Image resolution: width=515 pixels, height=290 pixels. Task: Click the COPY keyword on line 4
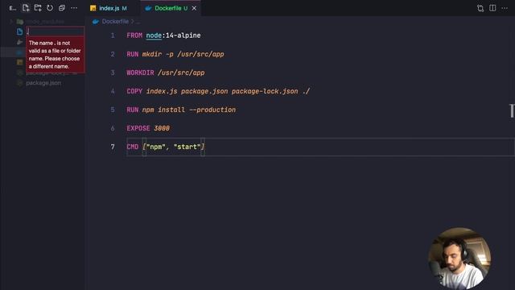pyautogui.click(x=134, y=91)
